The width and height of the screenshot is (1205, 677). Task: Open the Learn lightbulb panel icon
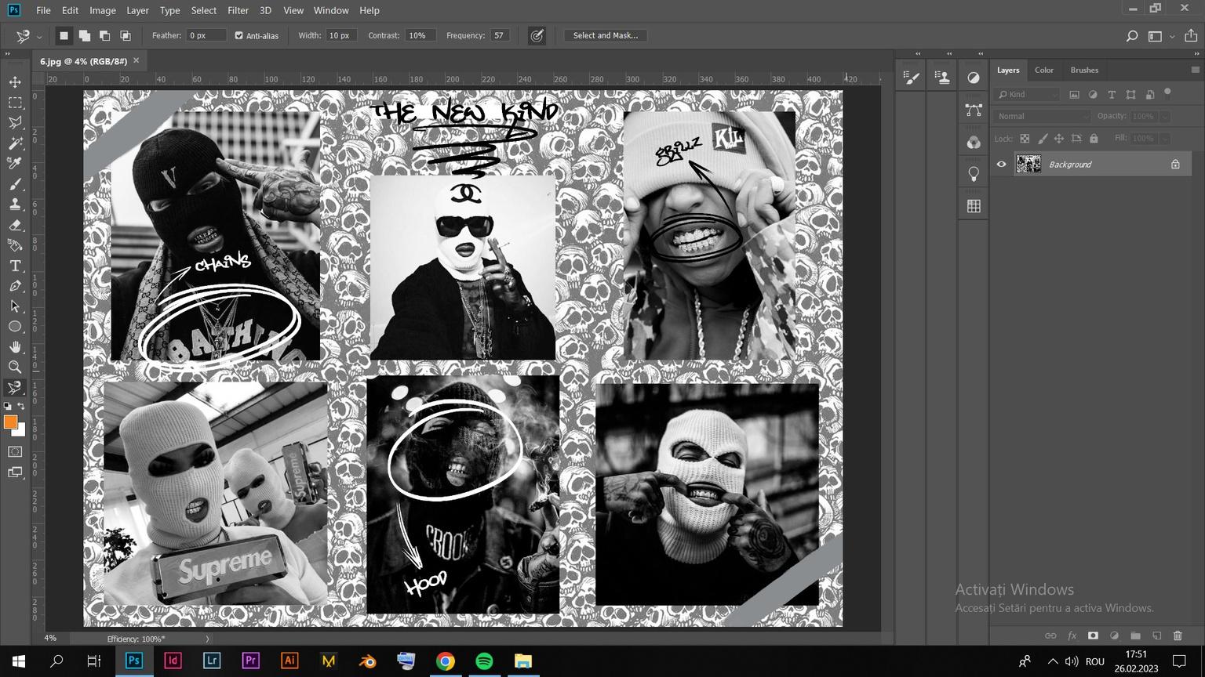[974, 174]
